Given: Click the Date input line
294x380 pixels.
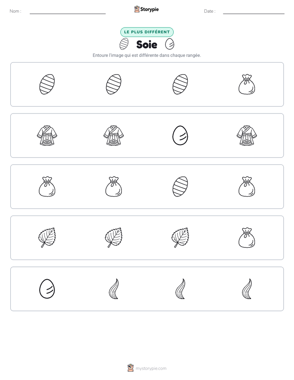Looking at the screenshot, I should (254, 12).
